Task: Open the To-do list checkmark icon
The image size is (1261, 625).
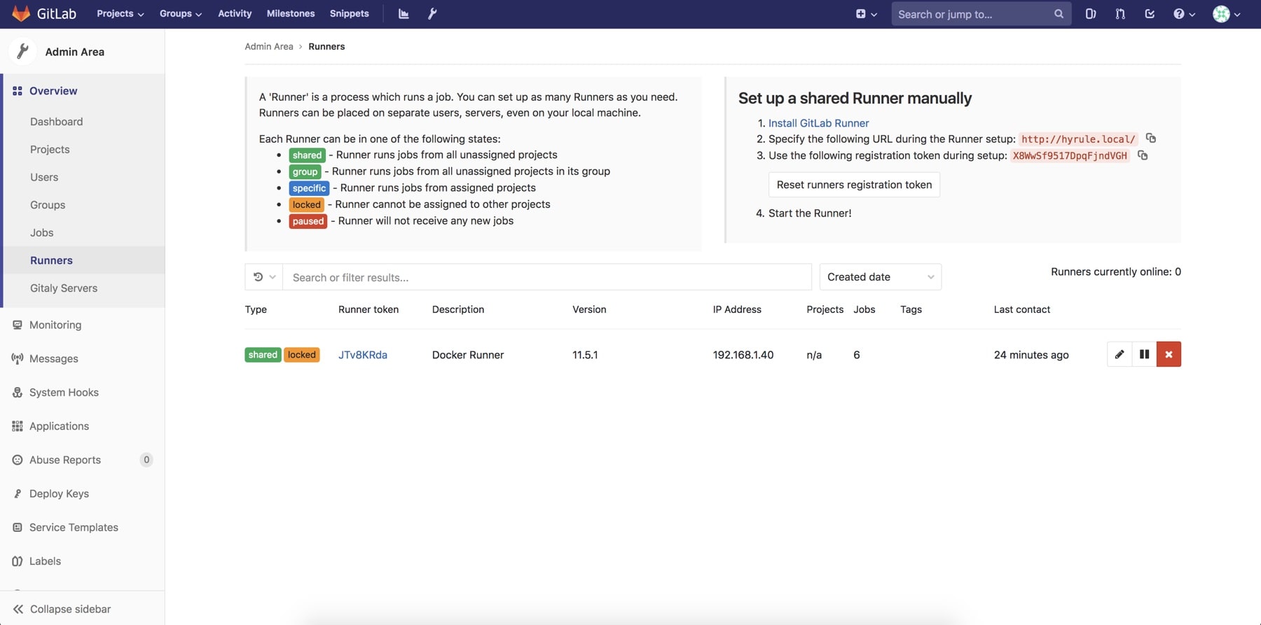Action: (1150, 14)
